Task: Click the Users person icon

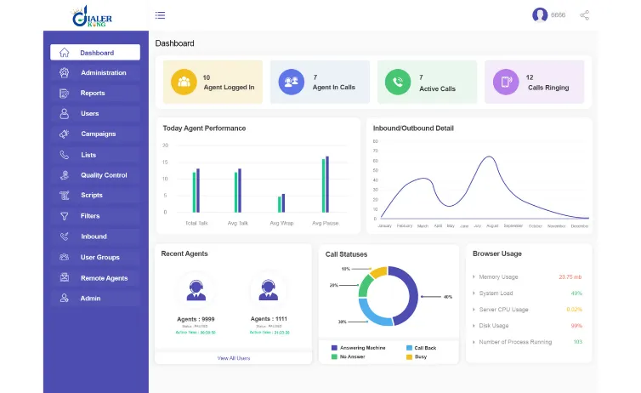Action: [64, 114]
